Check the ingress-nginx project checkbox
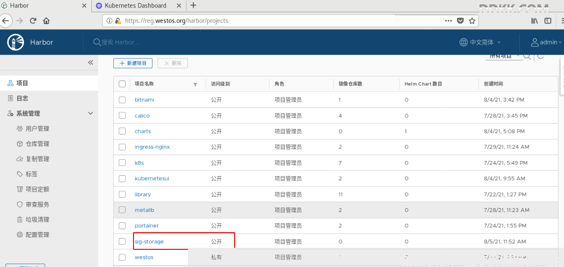 [122, 147]
